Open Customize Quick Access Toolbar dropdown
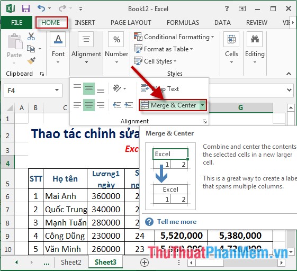 80,8
